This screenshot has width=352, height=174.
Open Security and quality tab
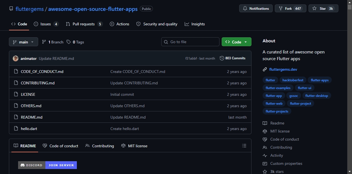click(157, 24)
